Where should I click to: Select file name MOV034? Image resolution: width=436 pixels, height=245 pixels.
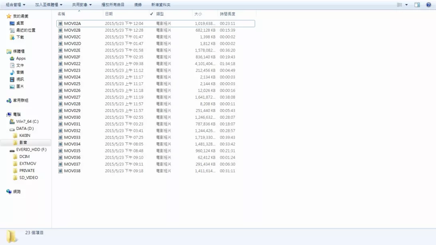pos(72,144)
